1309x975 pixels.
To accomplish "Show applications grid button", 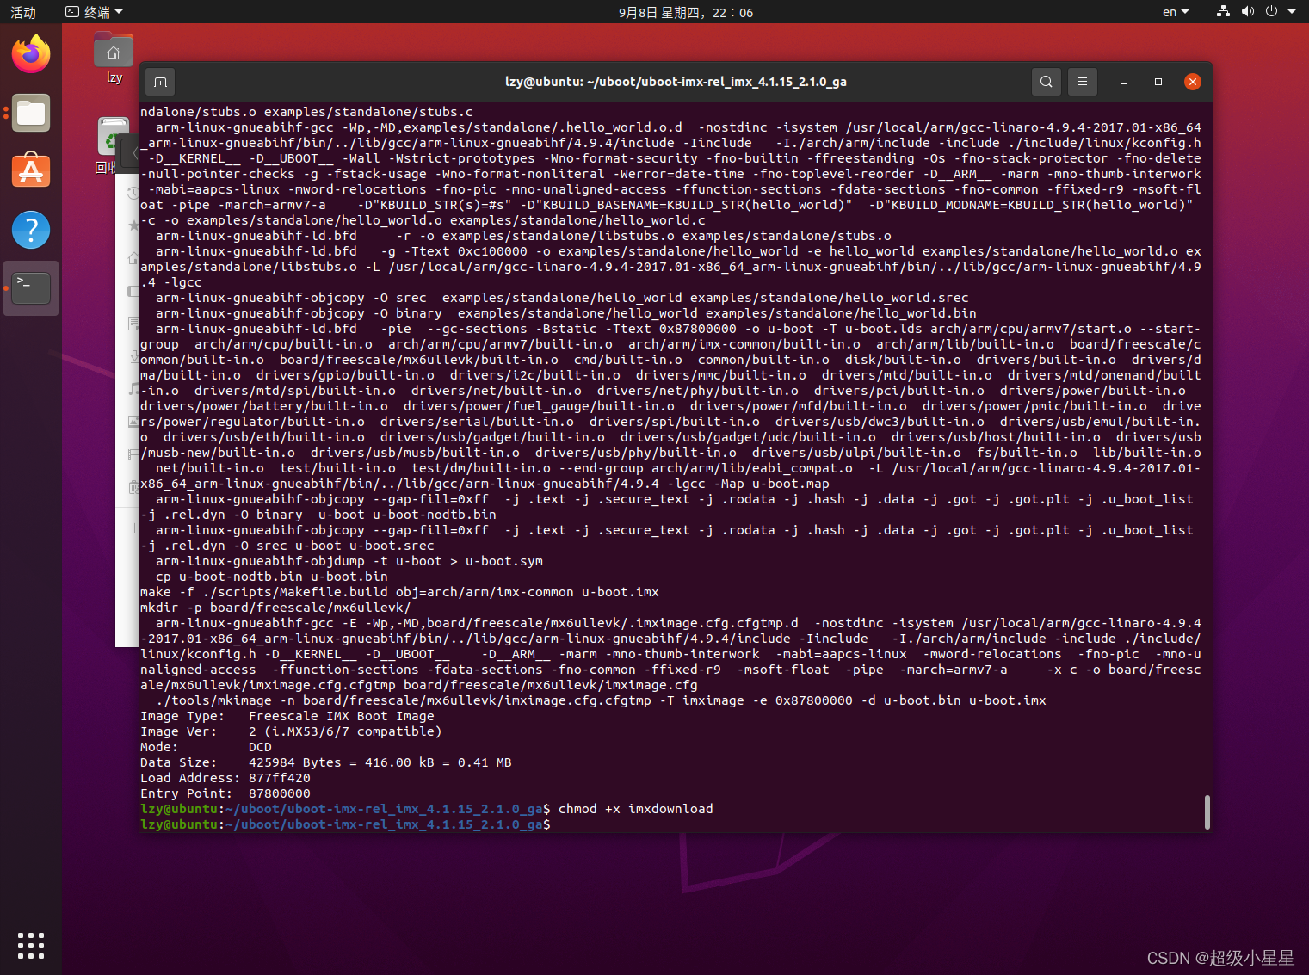I will [x=31, y=945].
